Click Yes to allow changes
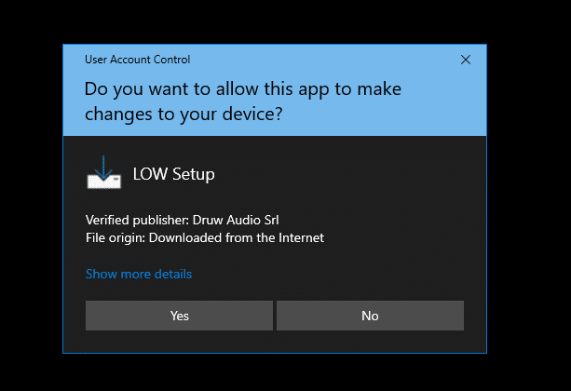571x391 pixels. pyautogui.click(x=179, y=316)
